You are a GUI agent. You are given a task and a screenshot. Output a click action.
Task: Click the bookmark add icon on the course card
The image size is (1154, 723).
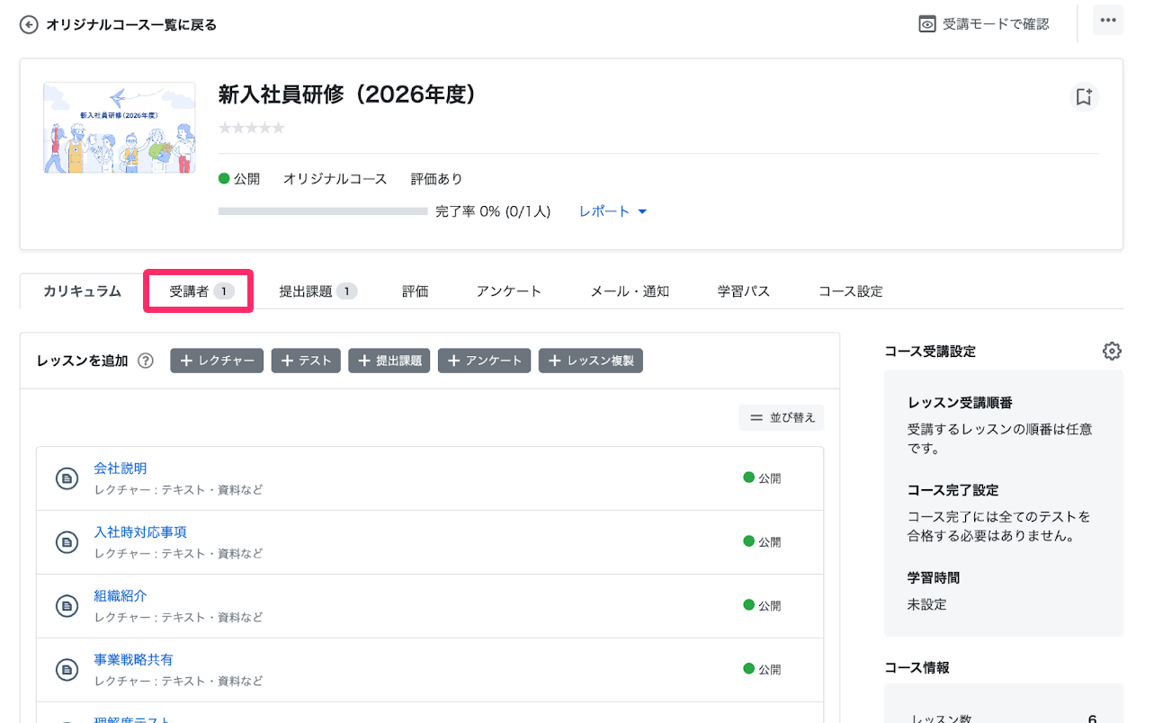coord(1084,97)
